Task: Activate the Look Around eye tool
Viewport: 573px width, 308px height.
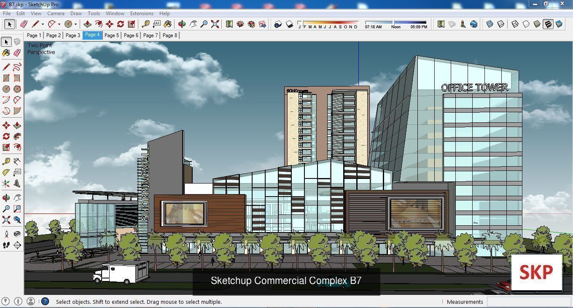Action: (17, 234)
